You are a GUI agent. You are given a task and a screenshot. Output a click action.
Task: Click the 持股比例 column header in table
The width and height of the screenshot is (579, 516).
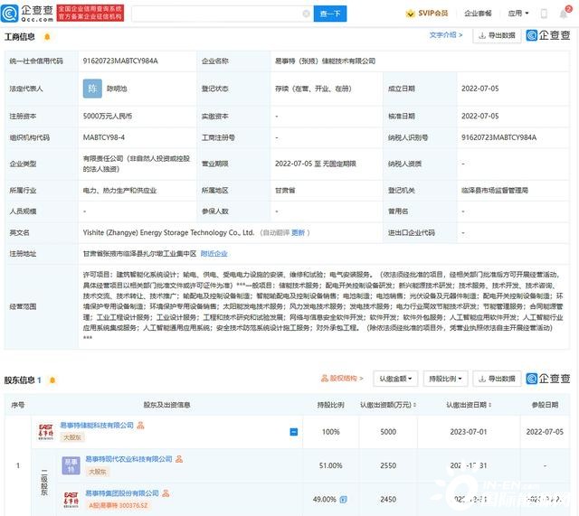pos(331,405)
